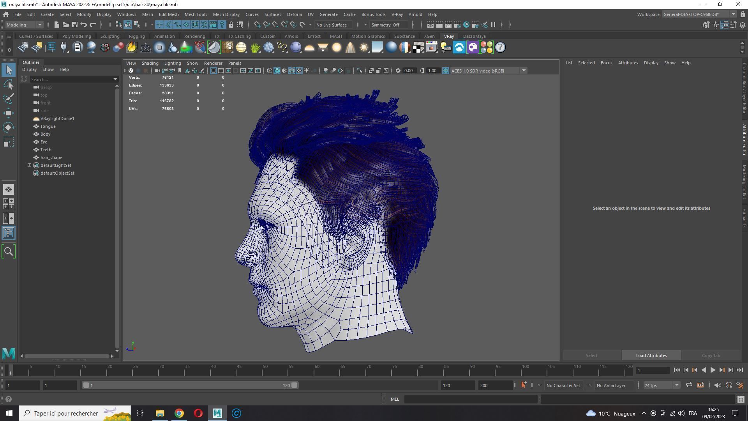The height and width of the screenshot is (421, 748).
Task: Activate the Lasso selection tool
Action: point(9,84)
